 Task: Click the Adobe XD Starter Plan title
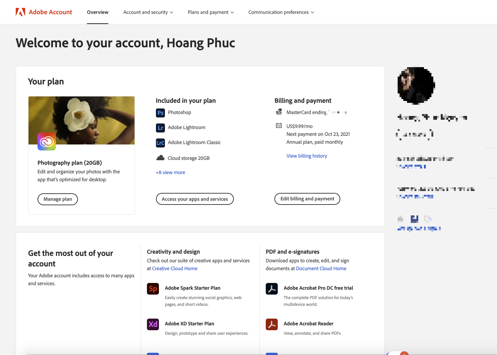pyautogui.click(x=190, y=323)
